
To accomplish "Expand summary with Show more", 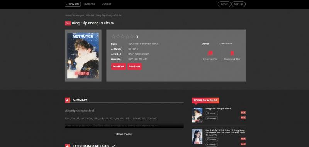I will pyautogui.click(x=124, y=134).
